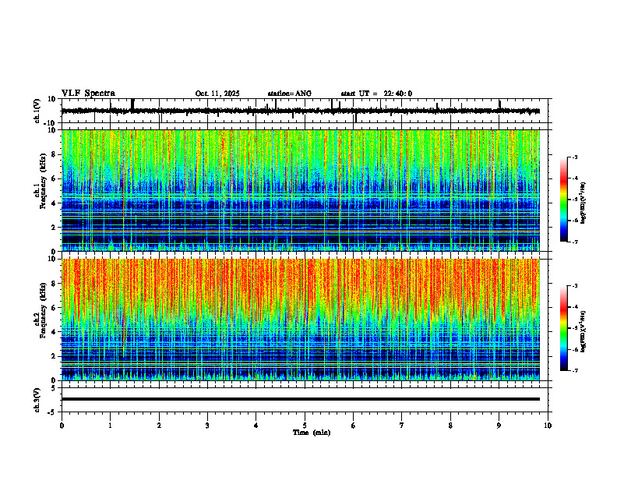This screenshot has width=617, height=477.
Task: Click the time axis tick label '8'
Action: 450,426
